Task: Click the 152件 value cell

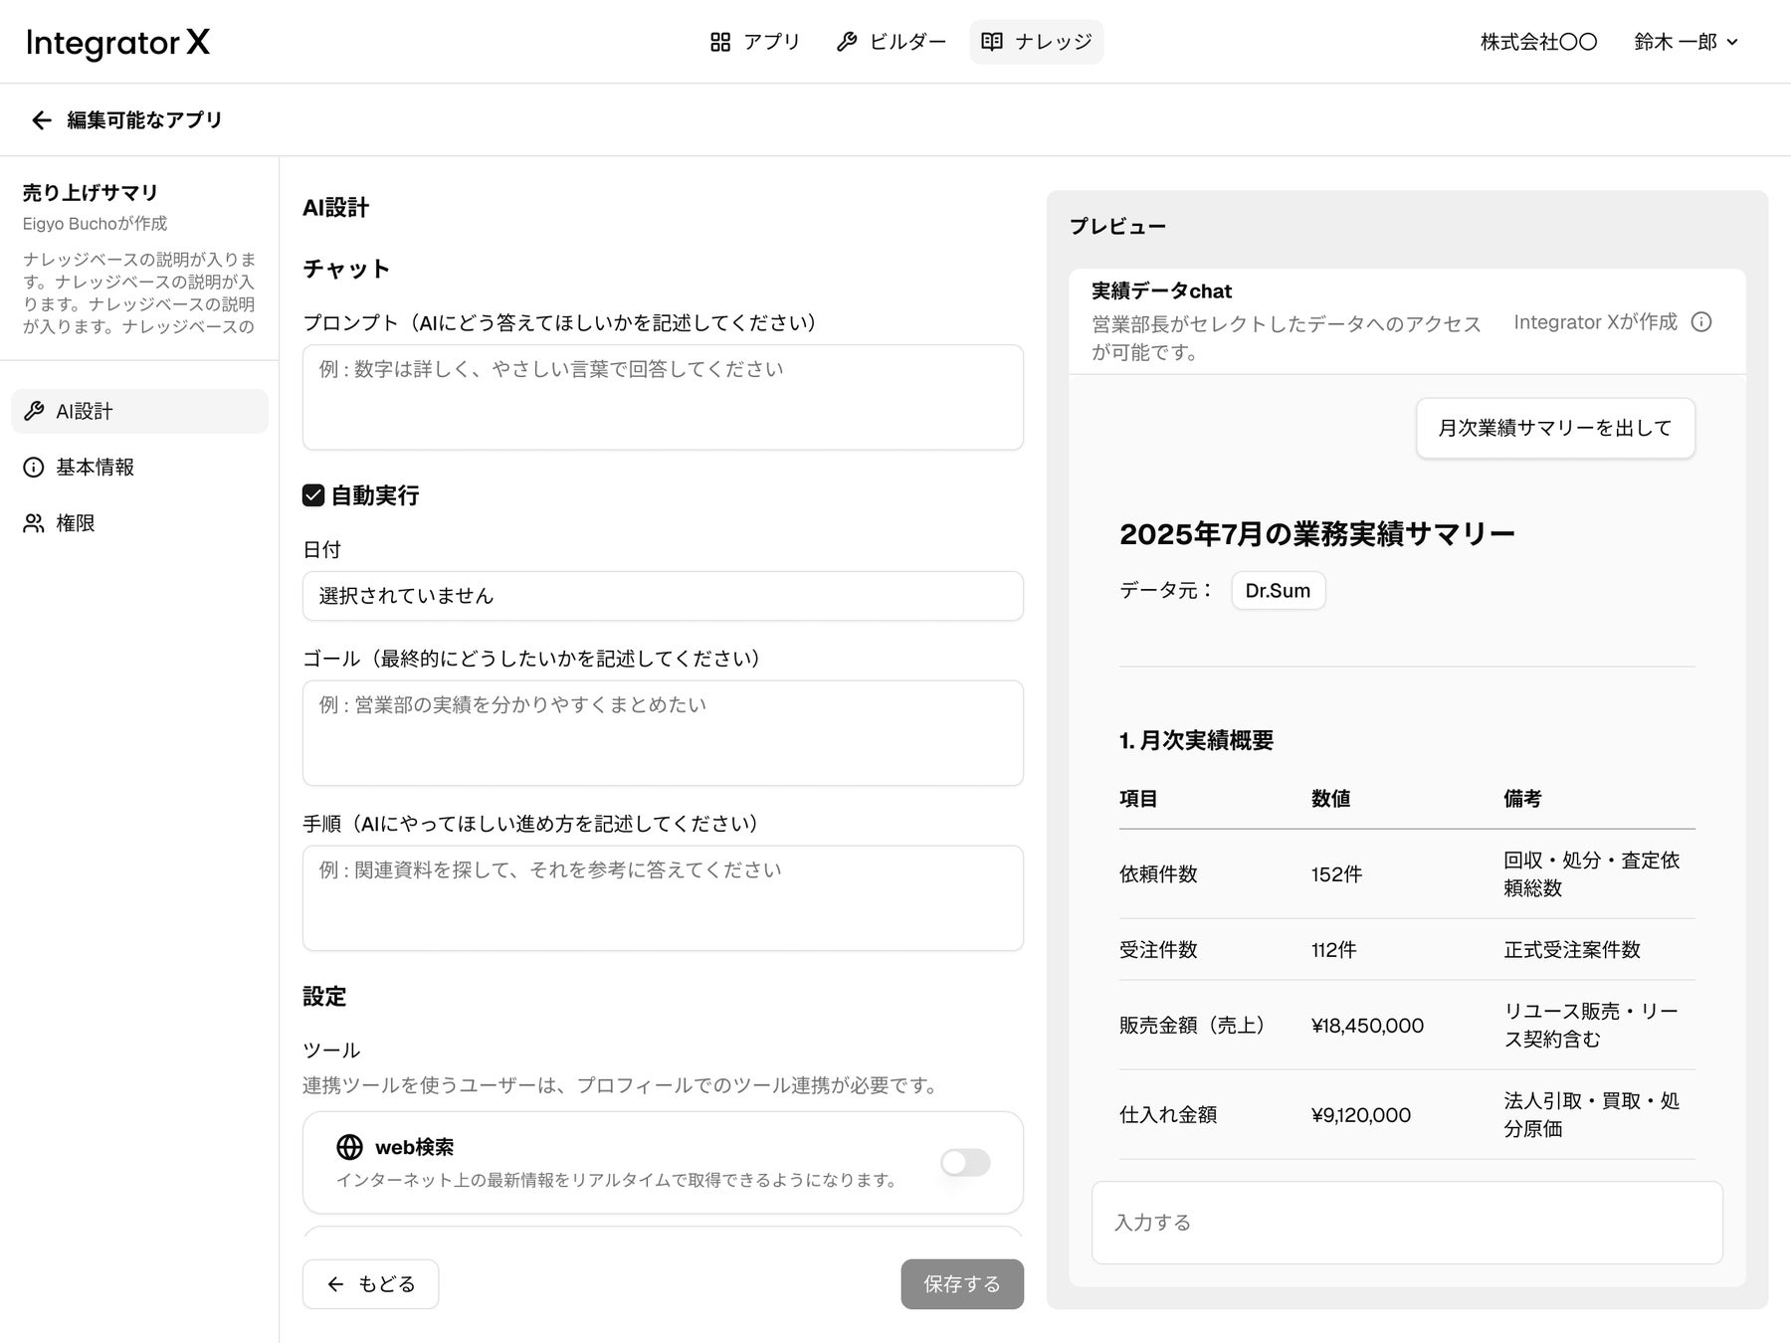Action: 1336,874
